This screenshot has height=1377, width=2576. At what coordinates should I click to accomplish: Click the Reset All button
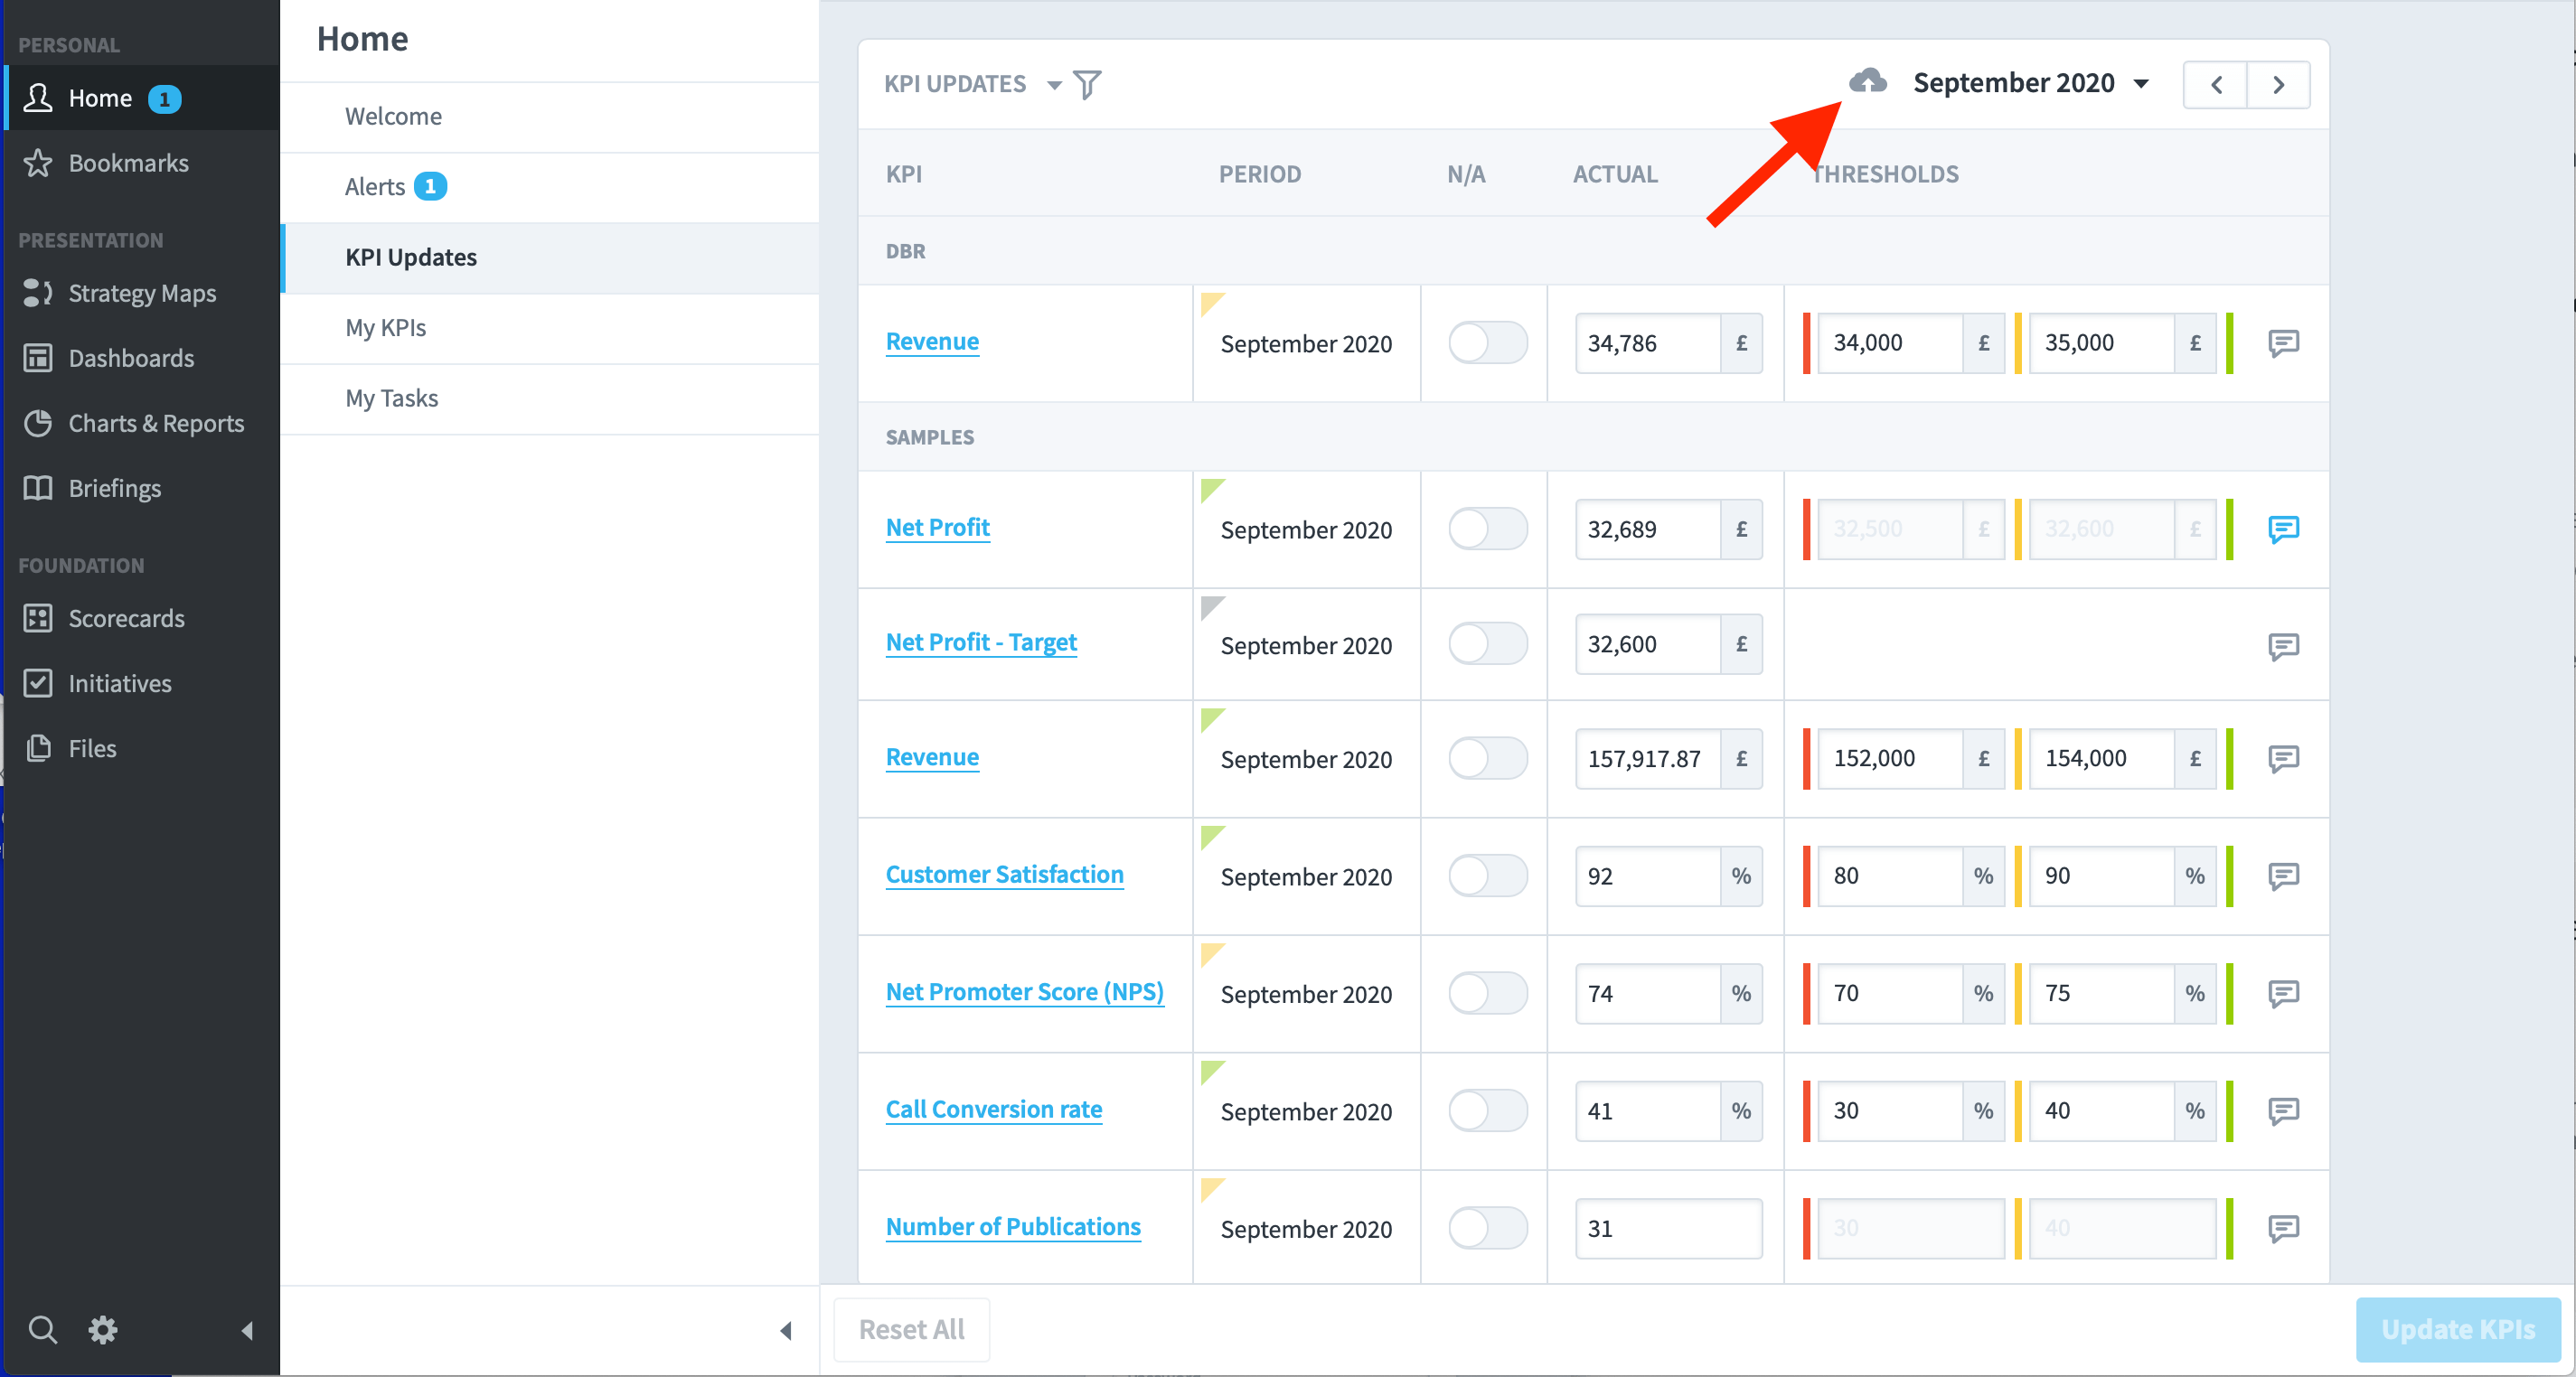point(911,1330)
